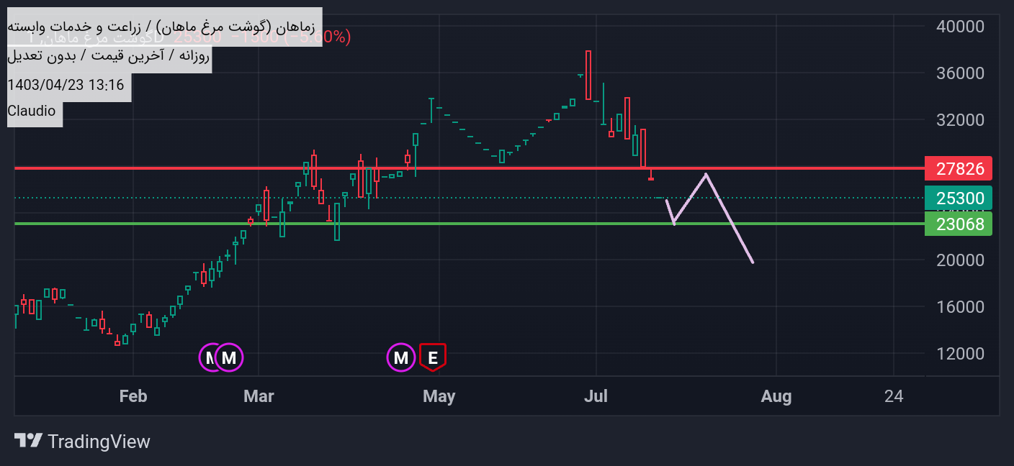Click the M marker beside the E marker
Image resolution: width=1014 pixels, height=466 pixels.
tap(401, 357)
